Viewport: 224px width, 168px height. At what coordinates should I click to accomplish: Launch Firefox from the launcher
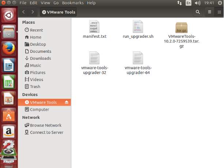tap(9, 48)
